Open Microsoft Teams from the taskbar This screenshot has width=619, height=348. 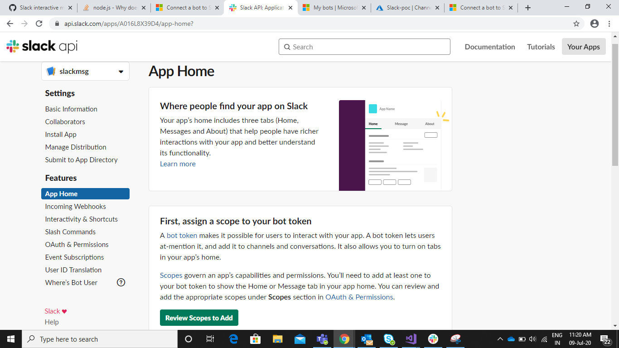click(x=322, y=339)
